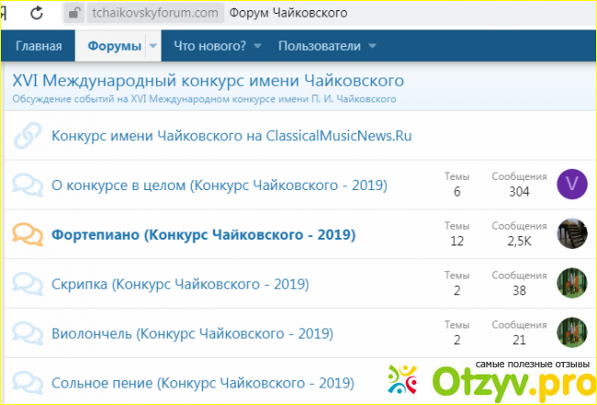Click the chain link icon beside ClassicalMusicNews.Ru
This screenshot has width=597, height=405.
tap(28, 136)
